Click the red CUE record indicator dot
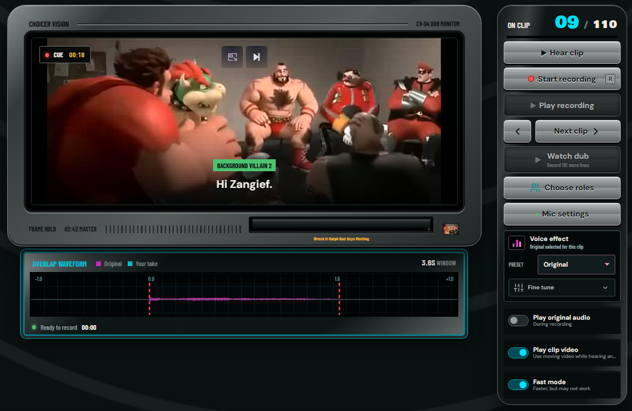Screen dimensions: 632x411 [x=47, y=55]
